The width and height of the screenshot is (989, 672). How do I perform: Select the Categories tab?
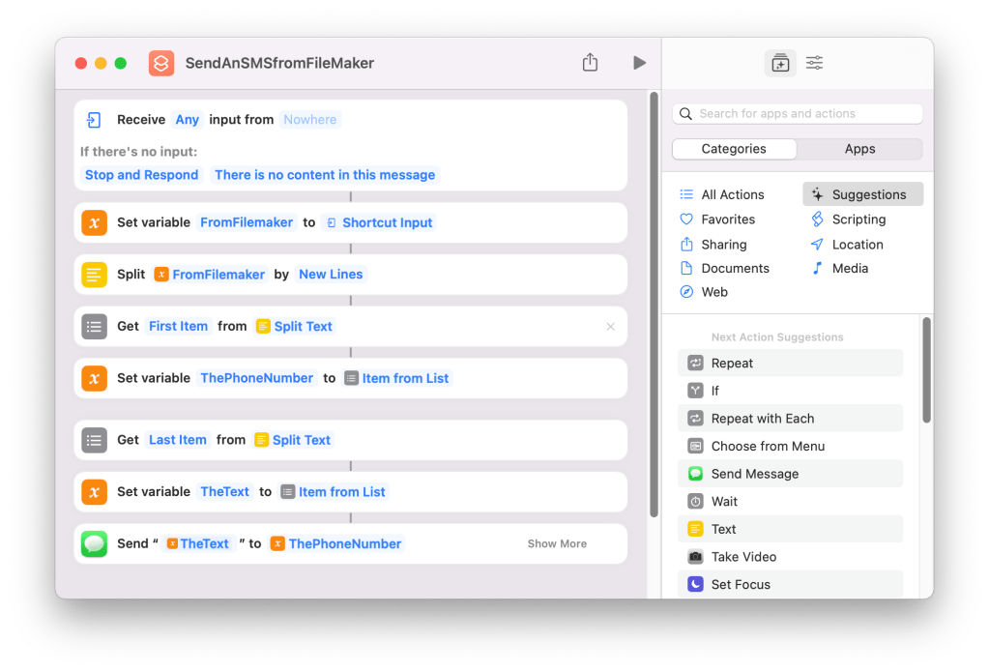pyautogui.click(x=734, y=149)
